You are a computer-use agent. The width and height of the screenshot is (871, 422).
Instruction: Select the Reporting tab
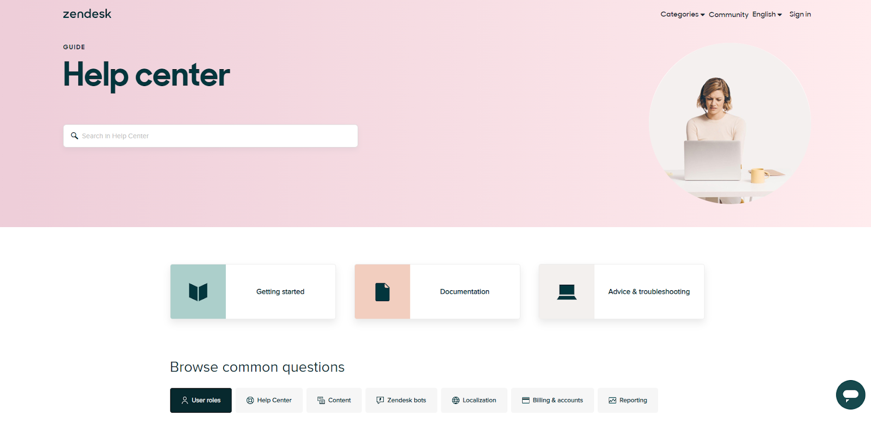pos(628,400)
